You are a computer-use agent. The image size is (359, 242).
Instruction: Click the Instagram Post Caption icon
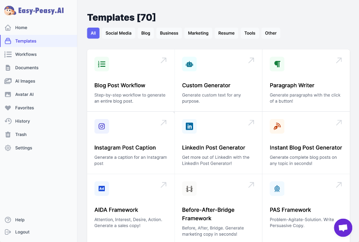coord(102,126)
